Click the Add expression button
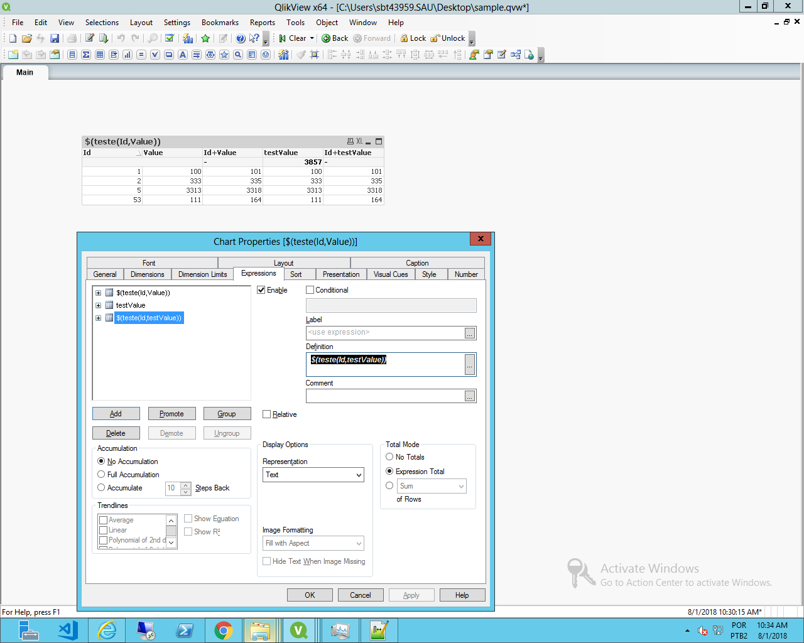 pyautogui.click(x=116, y=414)
